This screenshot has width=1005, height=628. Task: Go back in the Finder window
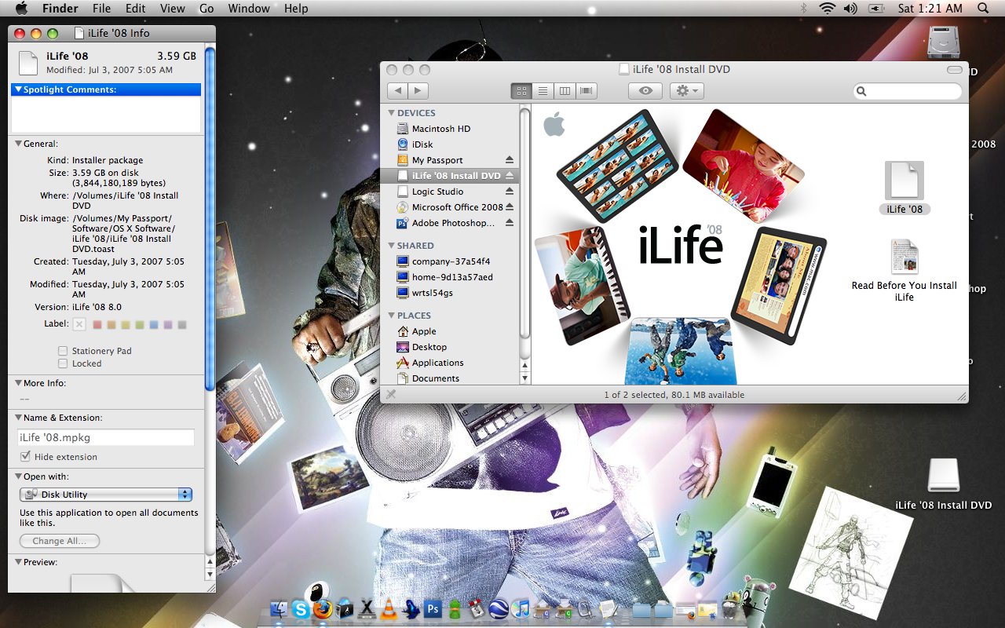coord(398,91)
